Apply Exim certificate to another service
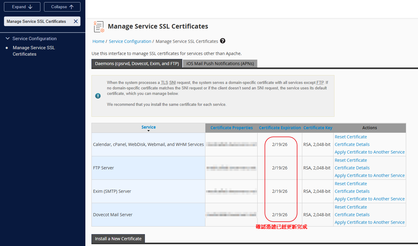Viewport: 418px width, 246px height. [x=369, y=199]
